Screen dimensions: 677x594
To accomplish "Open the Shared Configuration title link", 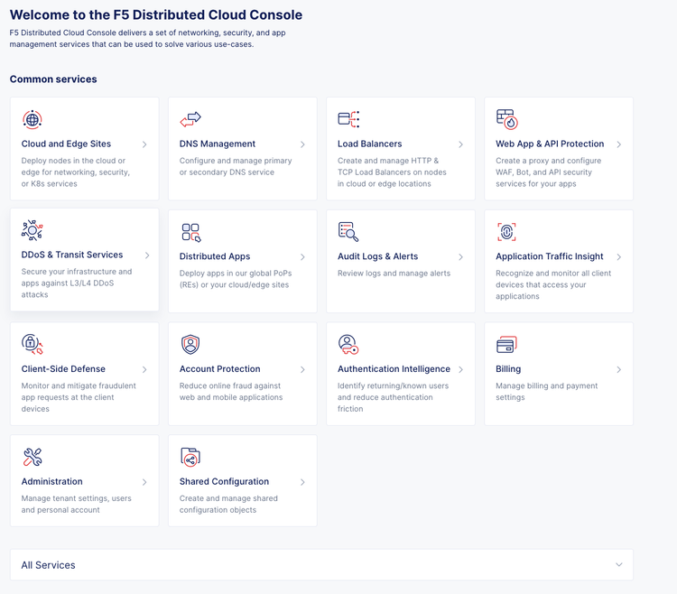I will [224, 482].
